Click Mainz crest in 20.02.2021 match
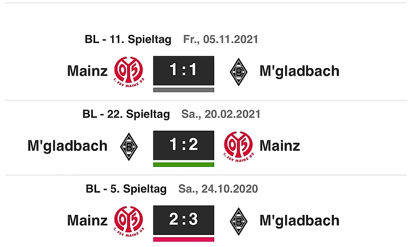Image resolution: width=418 pixels, height=247 pixels. coord(239,146)
